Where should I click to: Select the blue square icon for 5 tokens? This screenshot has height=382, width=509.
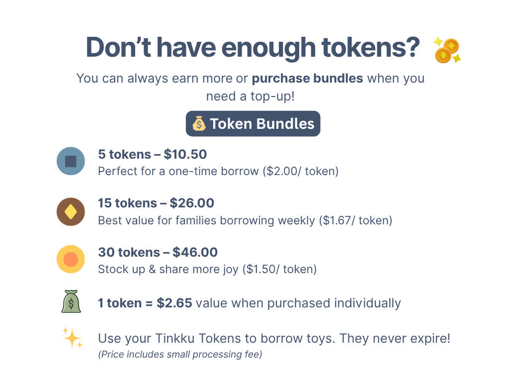pyautogui.click(x=71, y=161)
